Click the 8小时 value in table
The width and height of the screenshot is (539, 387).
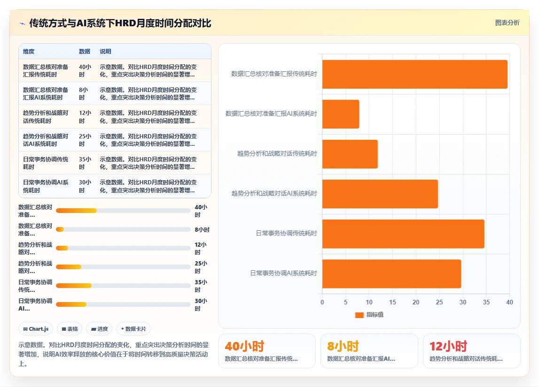[x=84, y=94]
